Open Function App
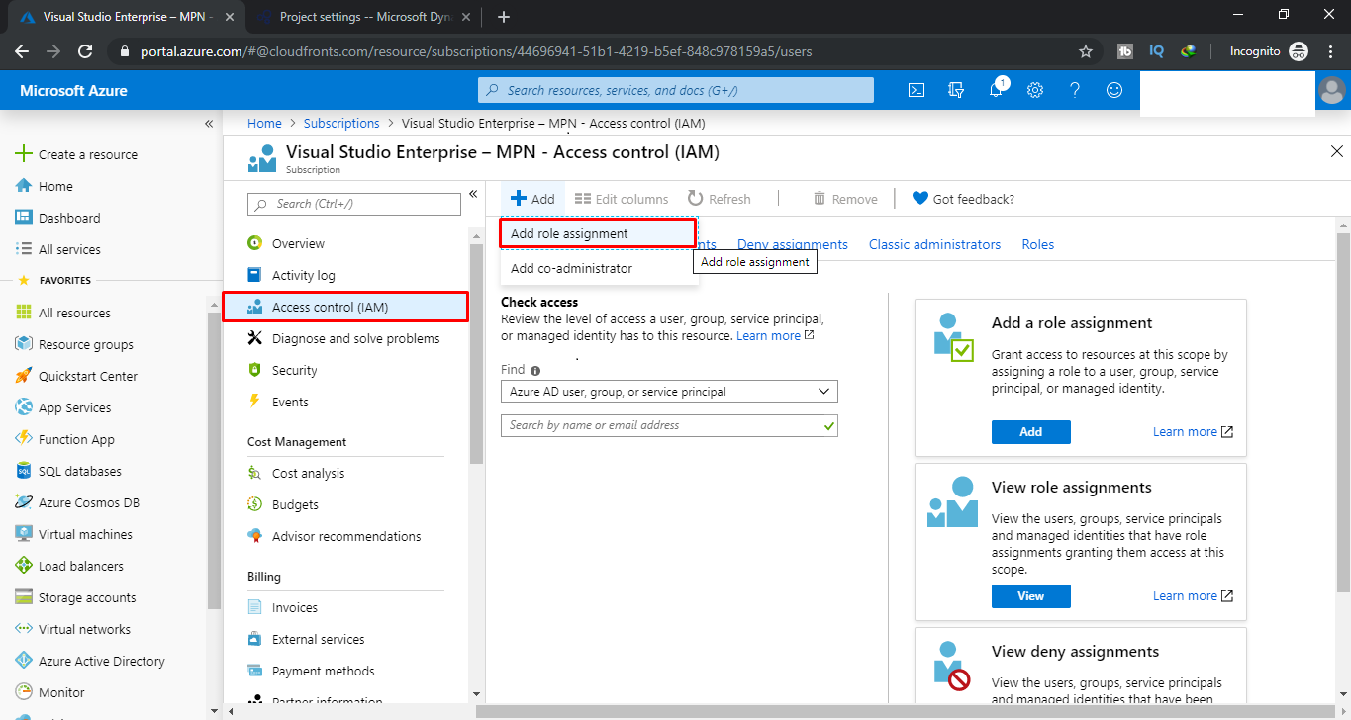Screen dimensions: 1351x720 [65, 439]
